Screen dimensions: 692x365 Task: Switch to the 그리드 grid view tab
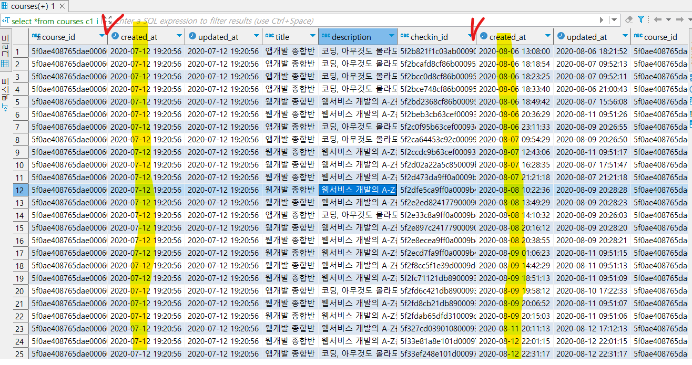point(5,50)
